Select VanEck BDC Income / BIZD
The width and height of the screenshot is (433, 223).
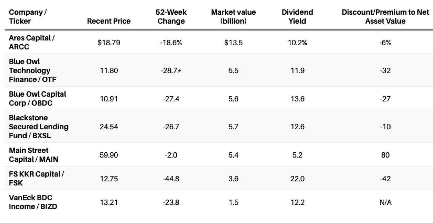[x=33, y=202]
